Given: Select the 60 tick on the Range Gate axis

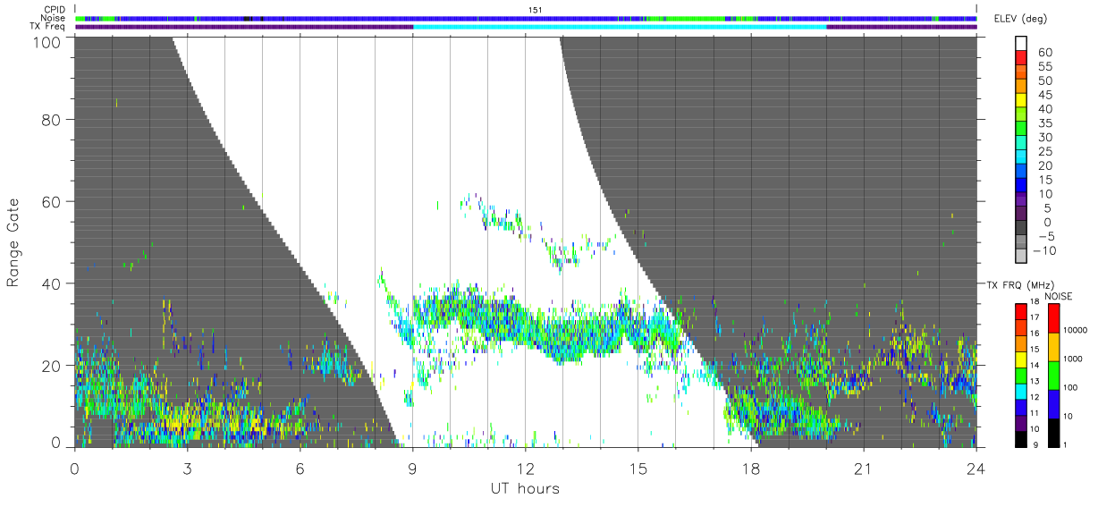Looking at the screenshot, I should coord(50,201).
